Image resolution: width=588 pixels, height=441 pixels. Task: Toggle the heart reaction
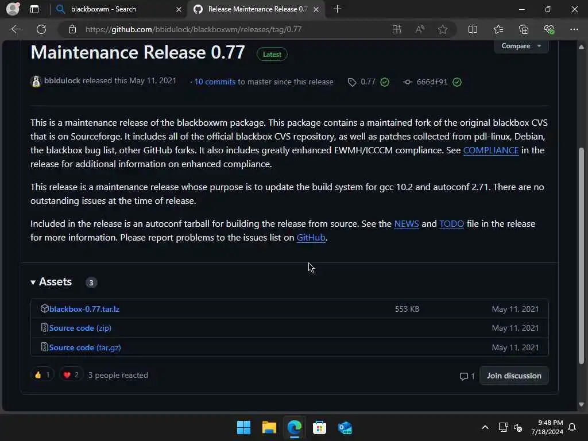click(x=71, y=374)
